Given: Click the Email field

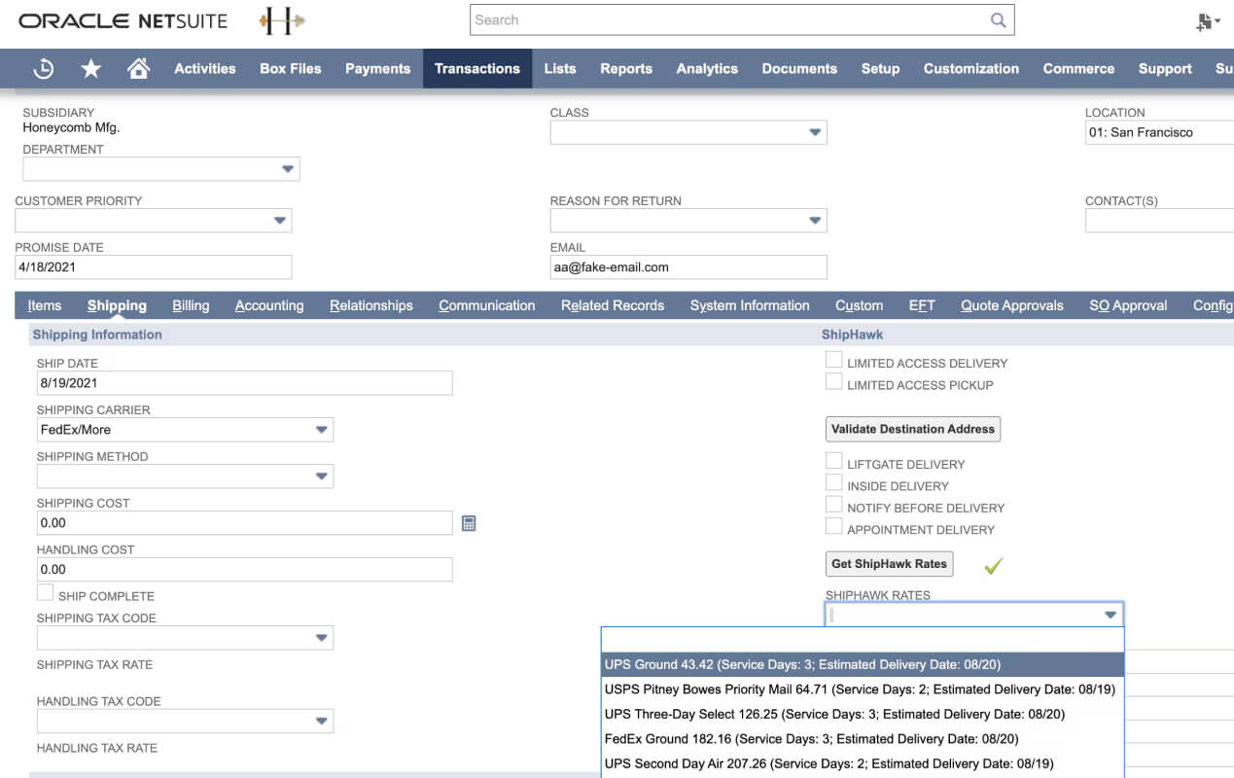Looking at the screenshot, I should 688,267.
